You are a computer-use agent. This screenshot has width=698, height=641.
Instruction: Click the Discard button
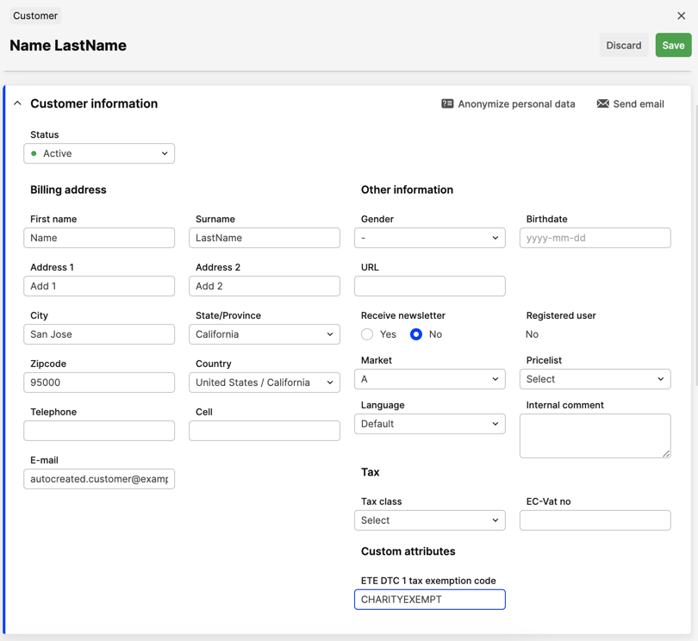[x=624, y=45]
